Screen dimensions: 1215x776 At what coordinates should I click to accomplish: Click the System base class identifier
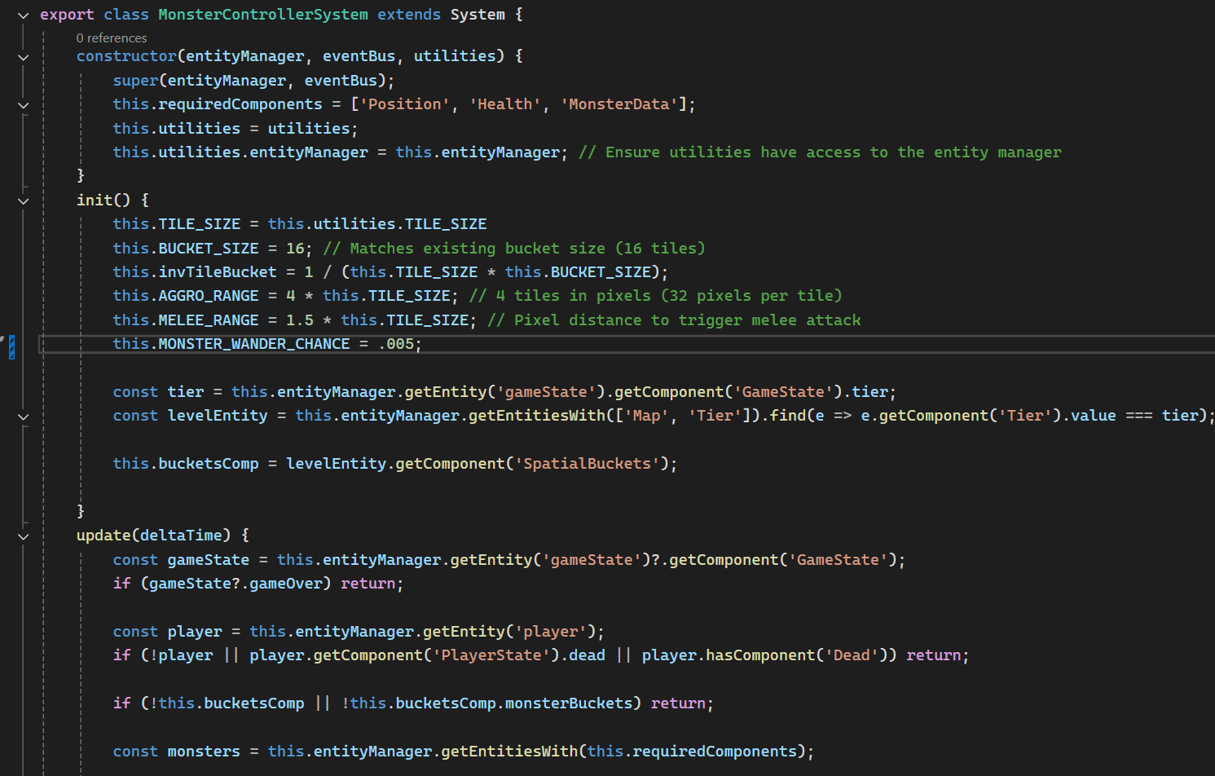[x=478, y=15]
